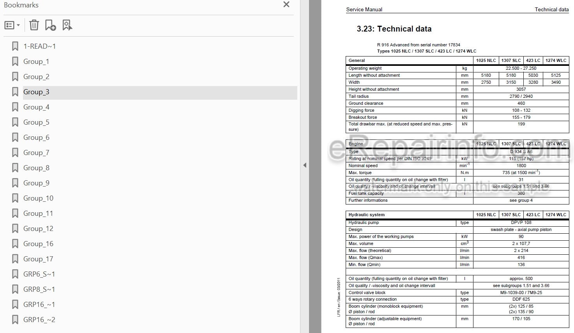
Task: Go to GRP16_~2 bookmark
Action: pyautogui.click(x=39, y=320)
